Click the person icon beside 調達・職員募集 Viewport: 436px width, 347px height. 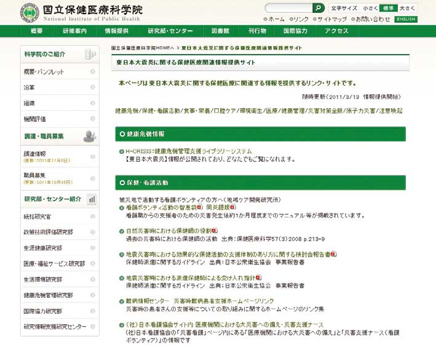(90, 135)
